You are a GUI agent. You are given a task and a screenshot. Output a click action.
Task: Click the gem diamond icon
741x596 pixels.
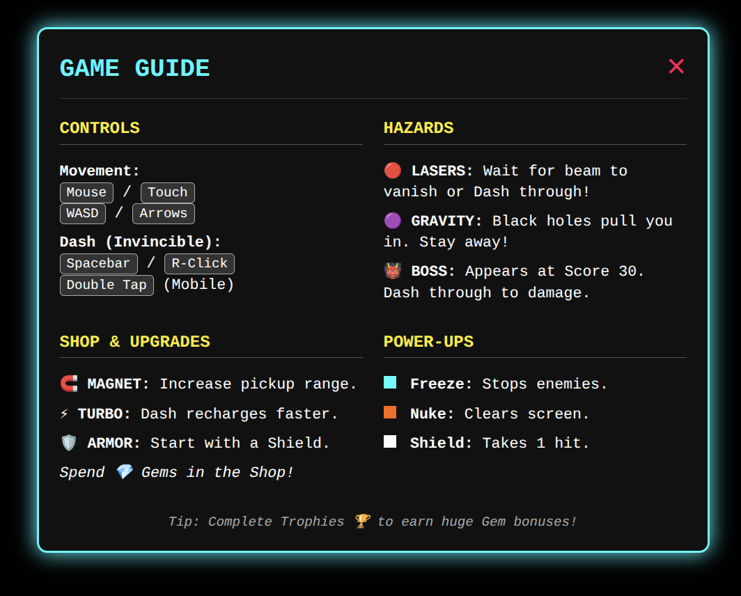click(124, 472)
